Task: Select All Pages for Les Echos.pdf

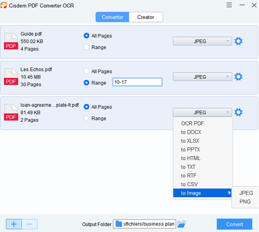Action: (x=86, y=71)
